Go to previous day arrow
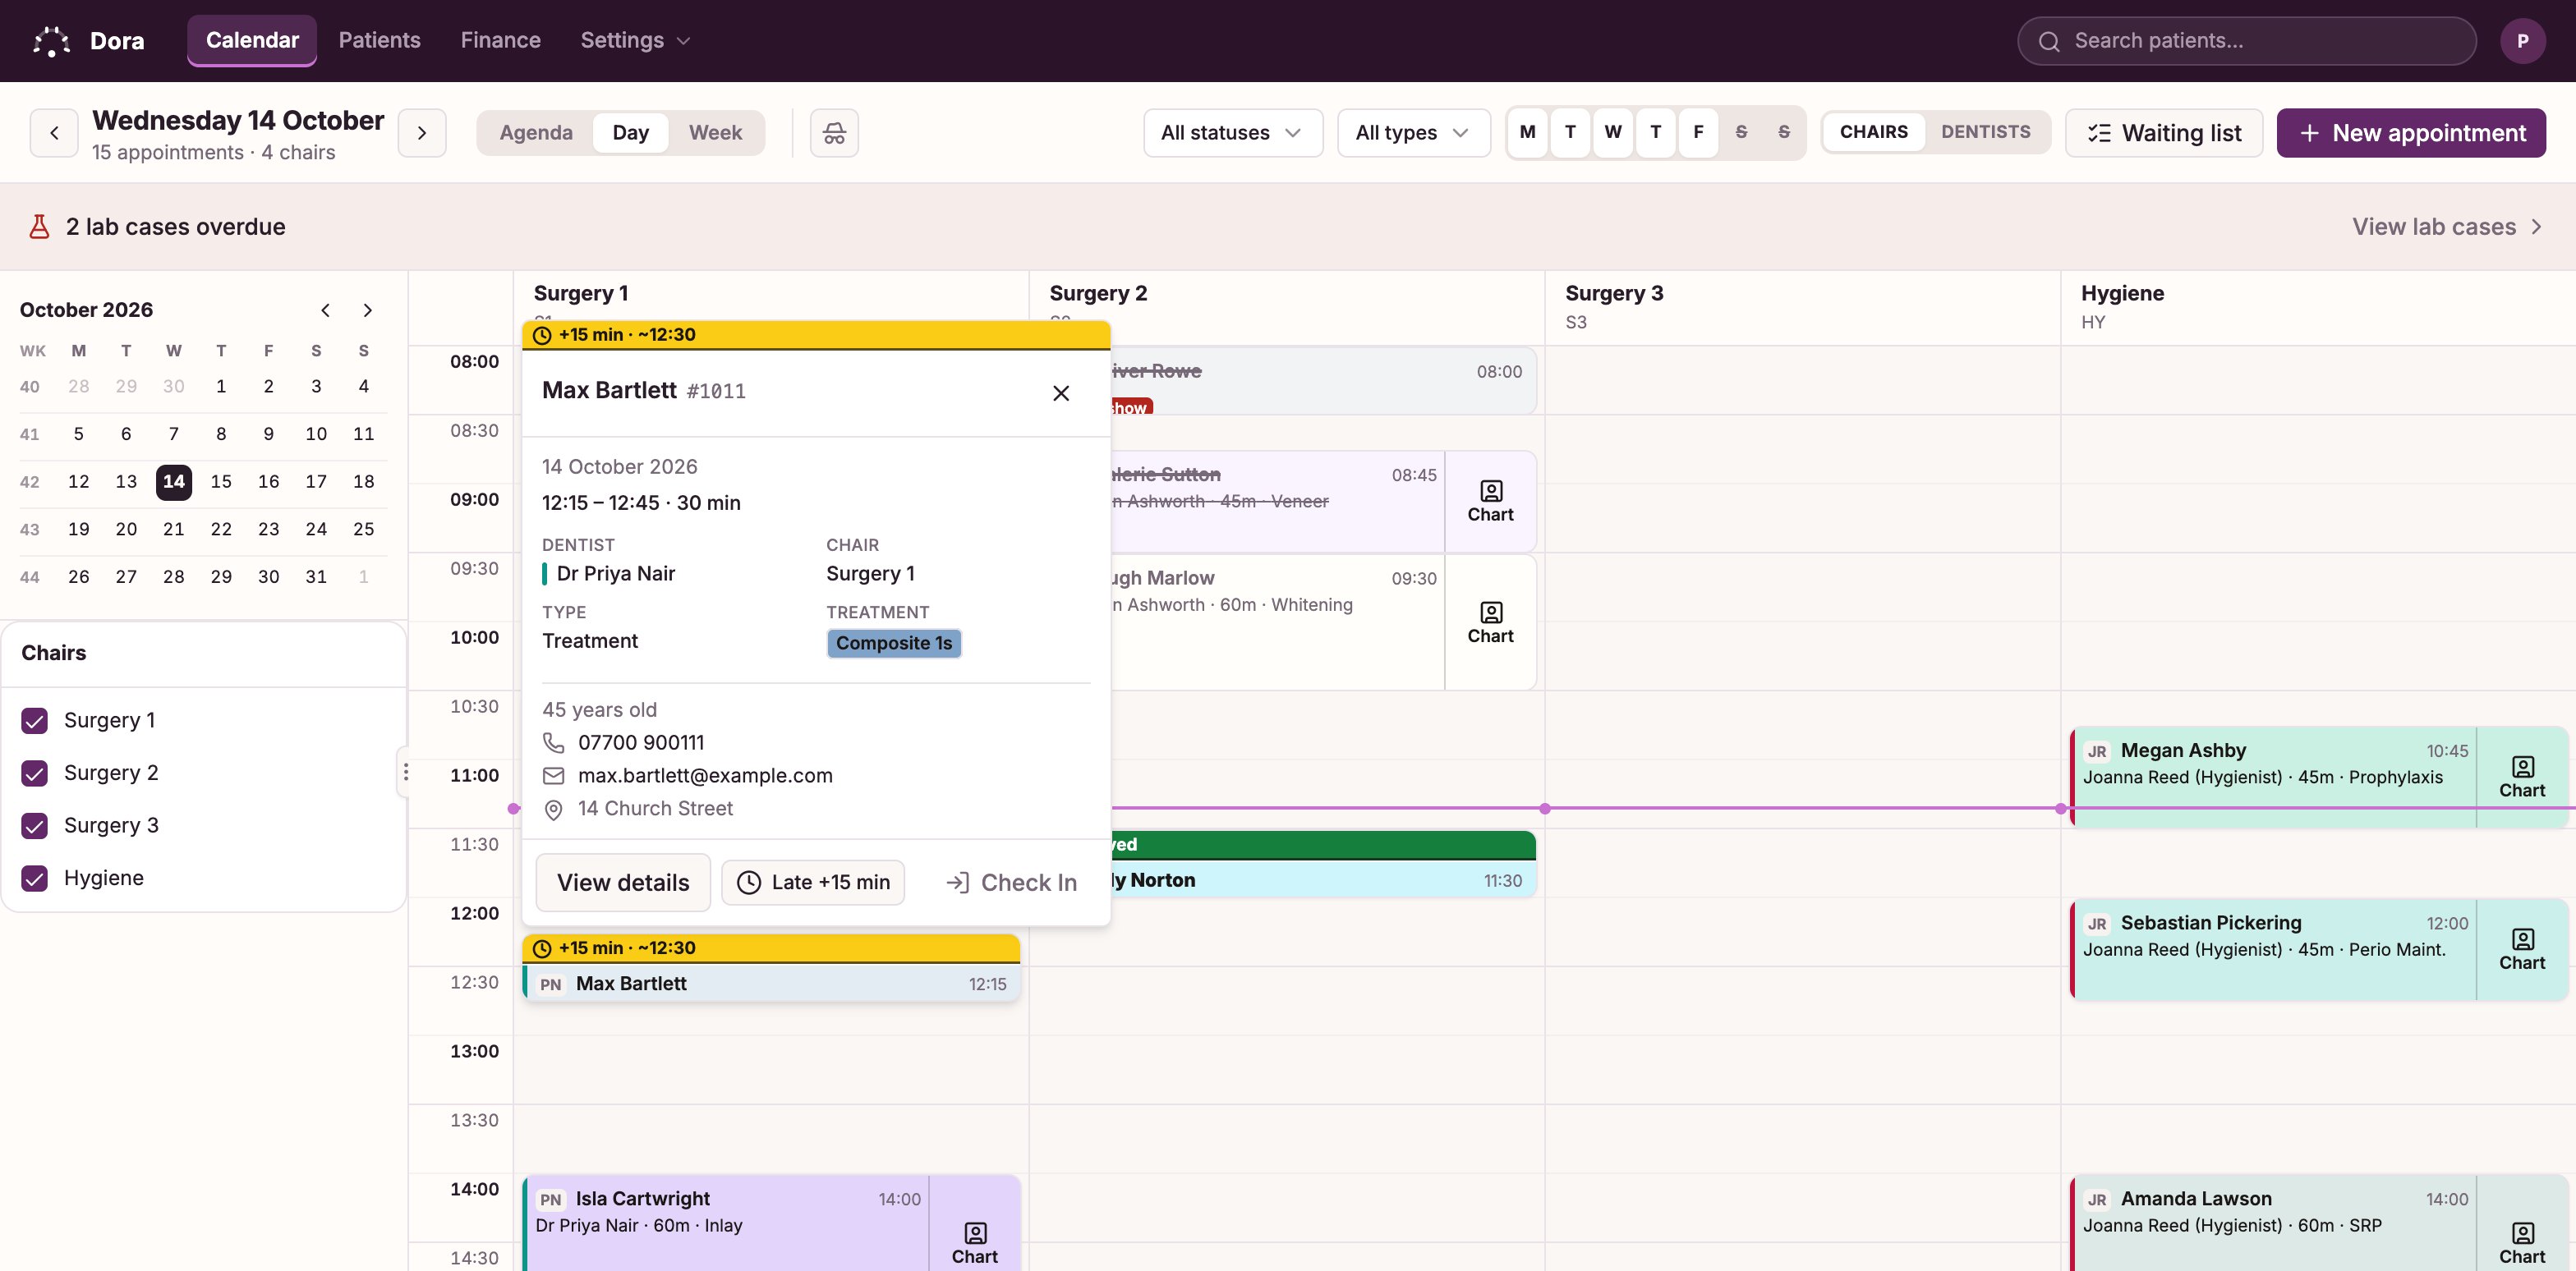This screenshot has height=1271, width=2576. [54, 133]
